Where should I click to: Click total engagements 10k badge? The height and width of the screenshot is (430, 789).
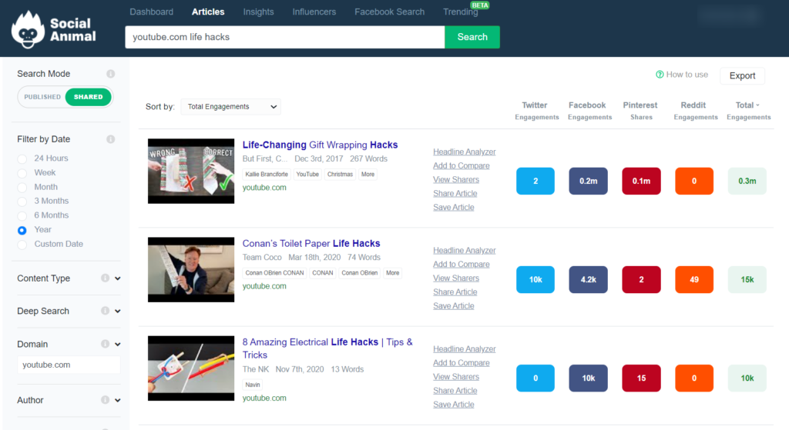(x=747, y=378)
